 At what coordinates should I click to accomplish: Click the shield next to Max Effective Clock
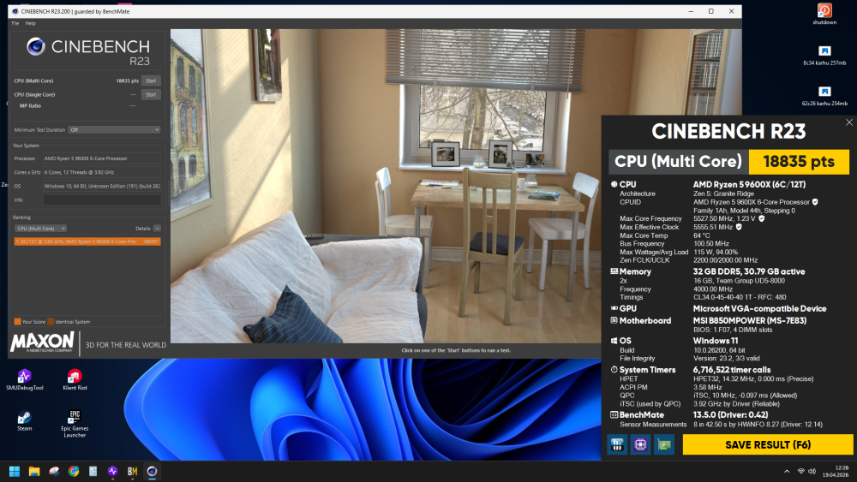coord(739,227)
